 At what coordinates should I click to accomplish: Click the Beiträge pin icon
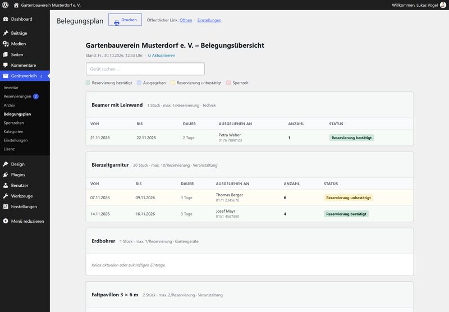[x=6, y=33]
